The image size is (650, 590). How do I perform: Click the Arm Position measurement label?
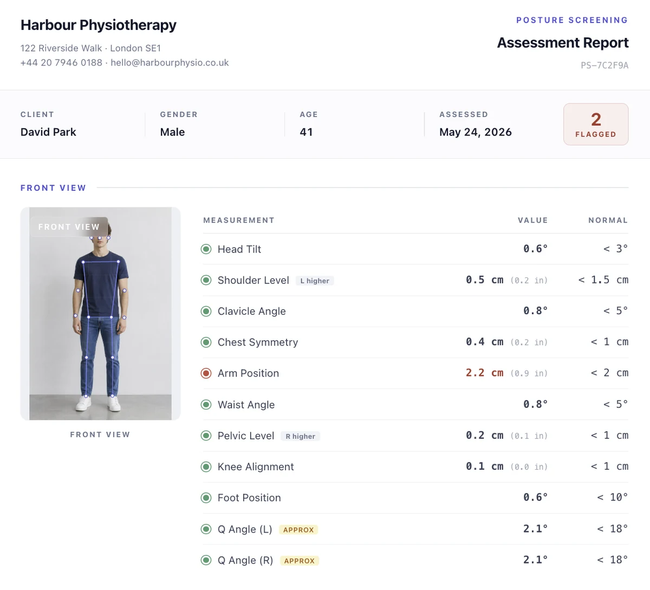(x=248, y=373)
